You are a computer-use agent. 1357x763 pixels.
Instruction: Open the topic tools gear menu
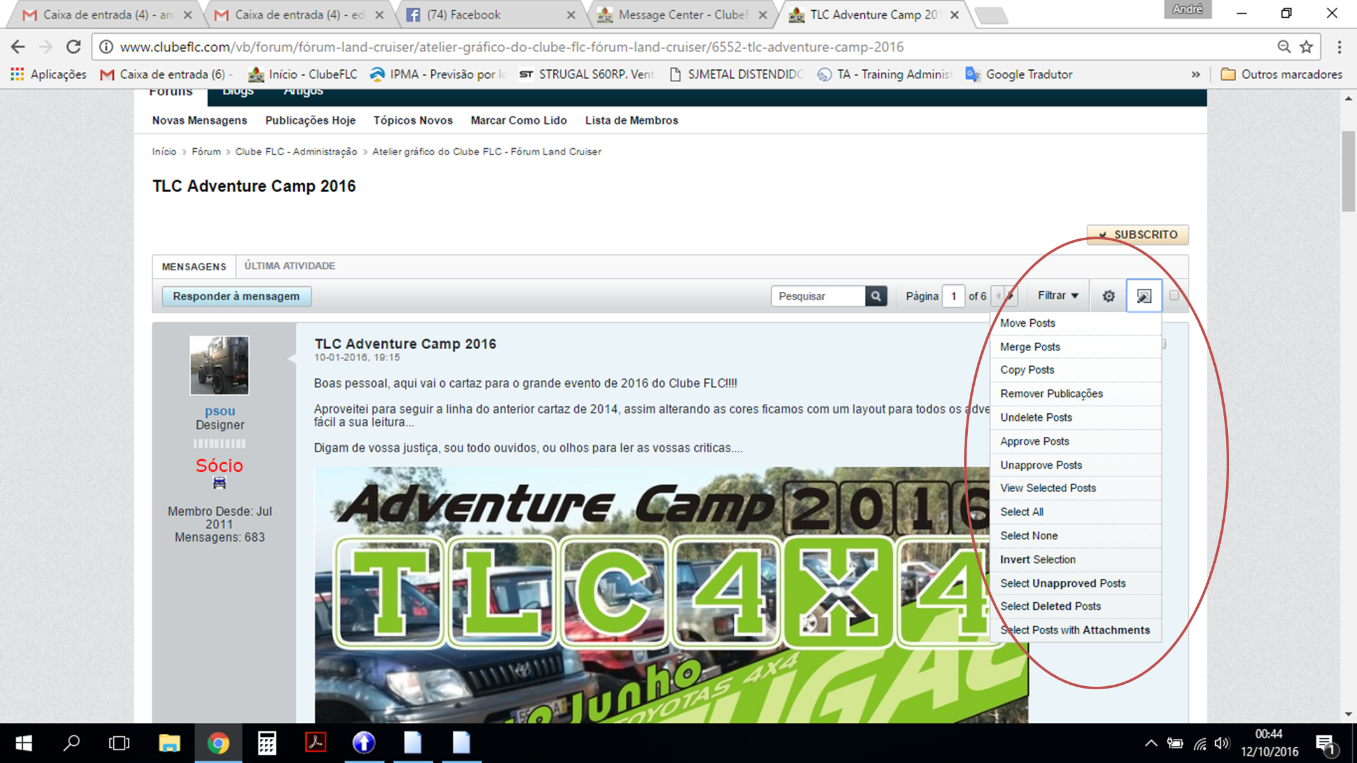(1108, 296)
